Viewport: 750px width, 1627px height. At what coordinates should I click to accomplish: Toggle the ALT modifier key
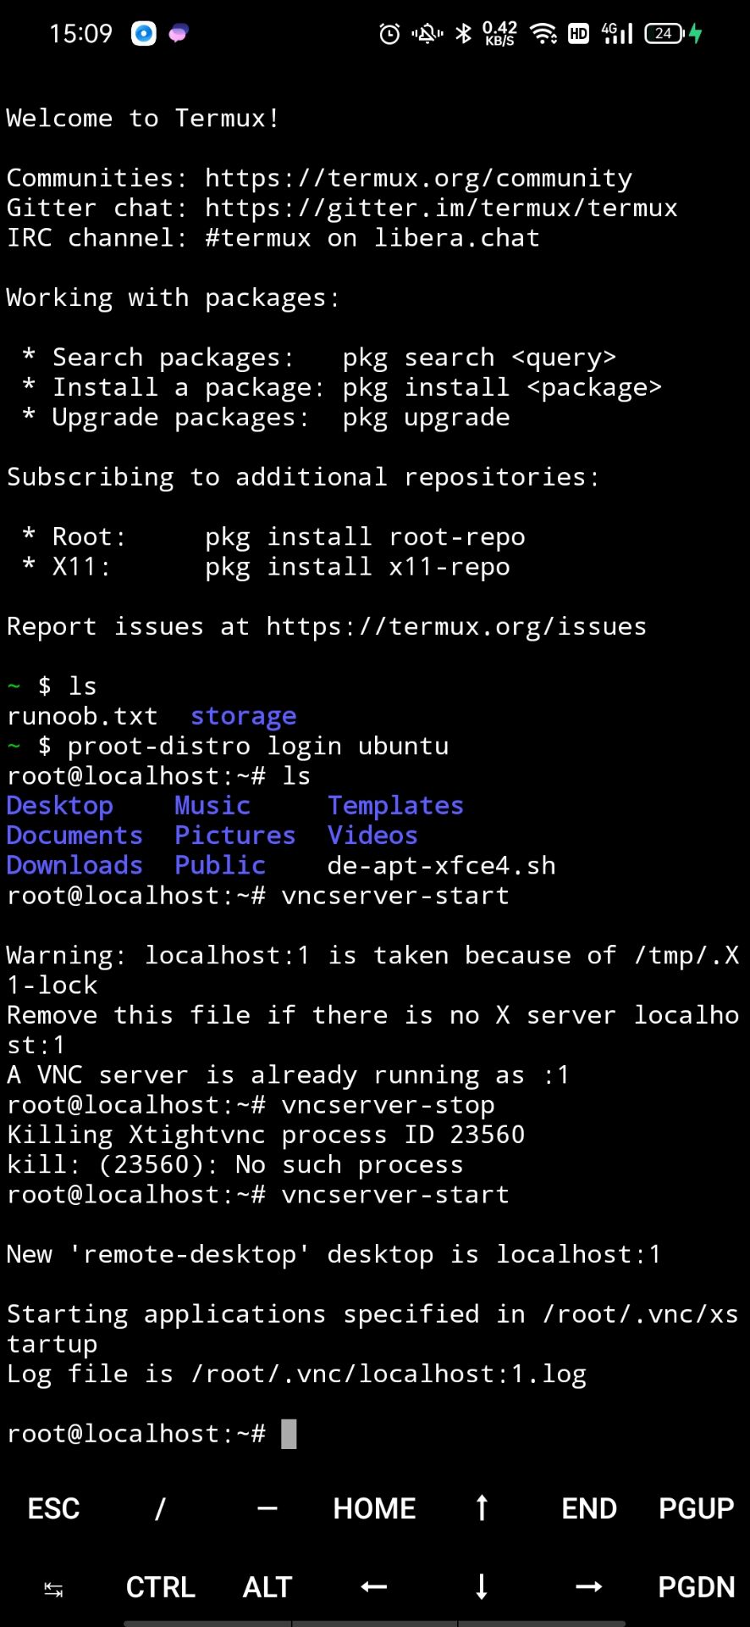267,1586
